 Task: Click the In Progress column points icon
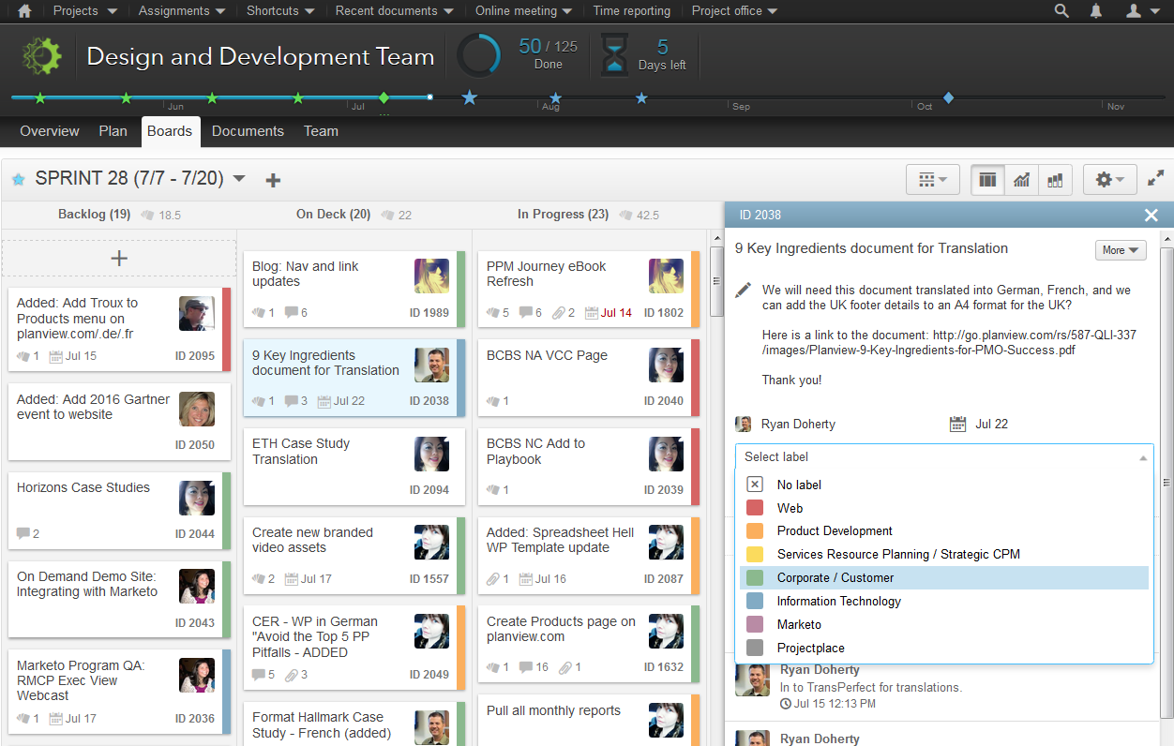(624, 215)
